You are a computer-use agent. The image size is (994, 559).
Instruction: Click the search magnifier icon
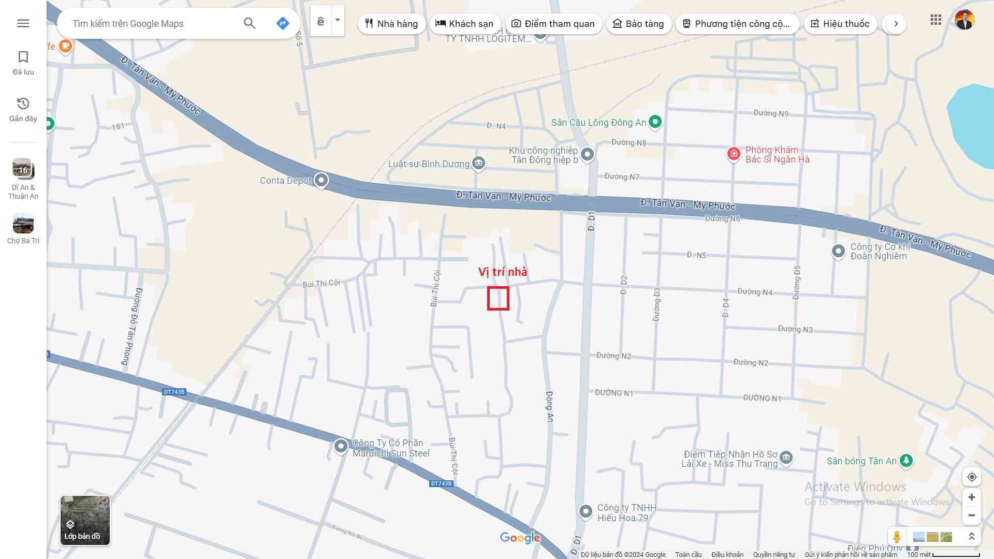[x=250, y=23]
